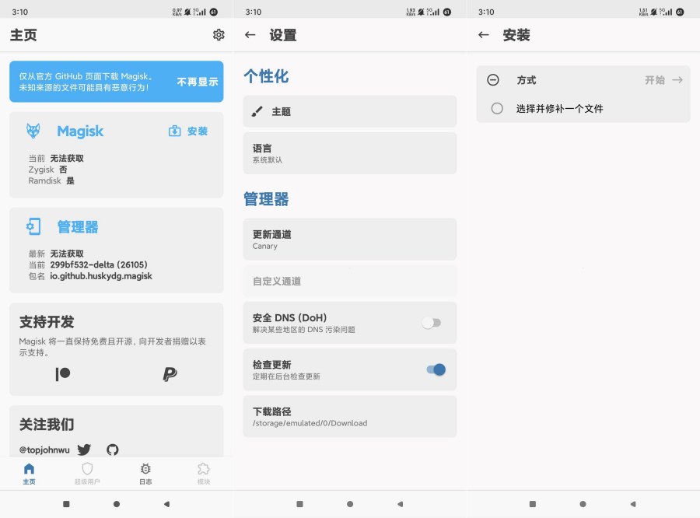Switch to the 模块 bottom tab
Screen dimensions: 700x518
pos(204,474)
